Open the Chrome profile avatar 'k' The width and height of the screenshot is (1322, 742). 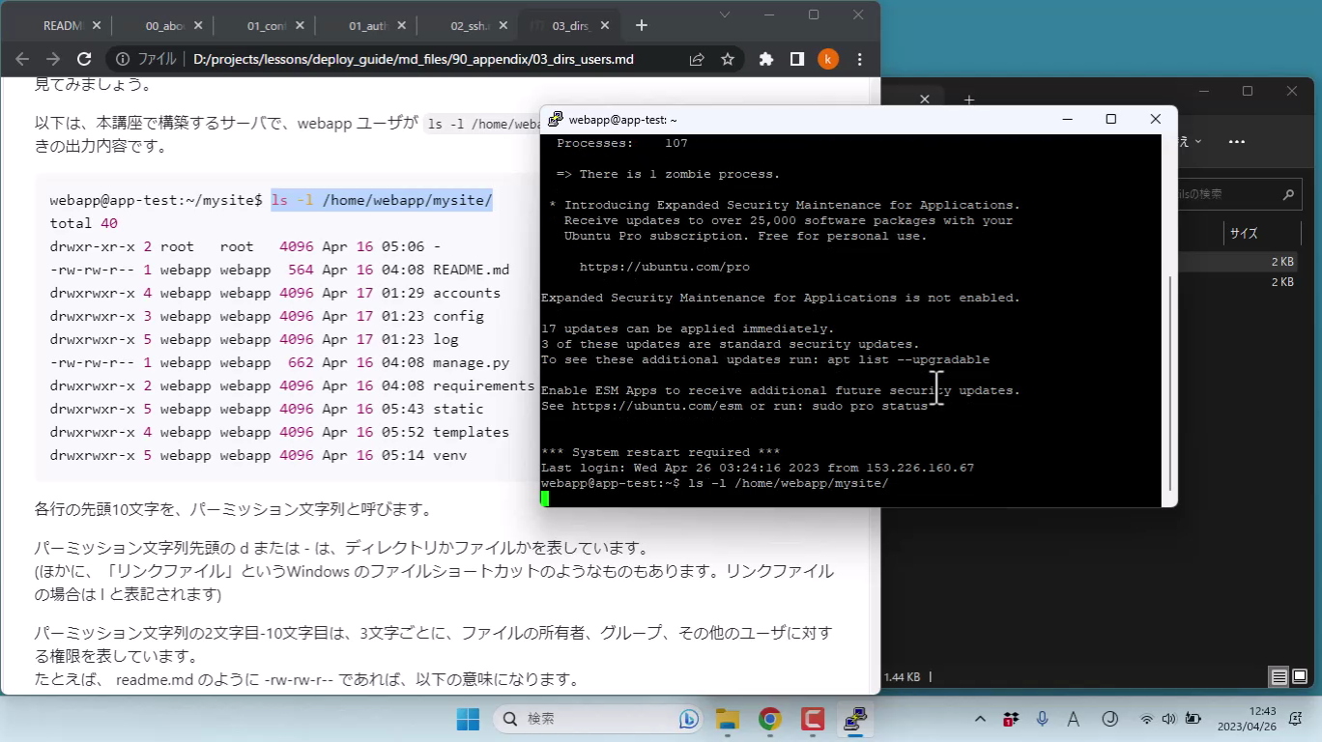[x=828, y=59]
